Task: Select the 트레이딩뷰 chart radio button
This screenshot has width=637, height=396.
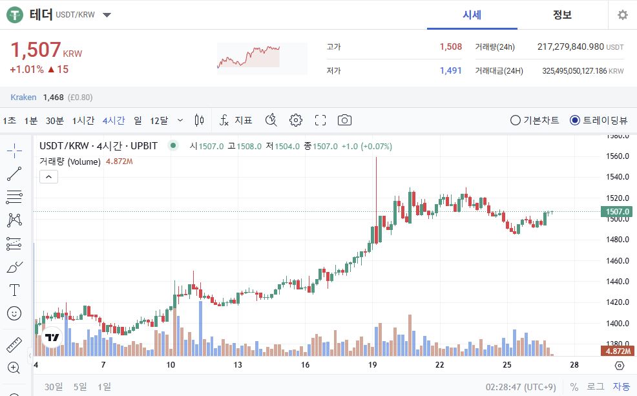Action: click(574, 120)
